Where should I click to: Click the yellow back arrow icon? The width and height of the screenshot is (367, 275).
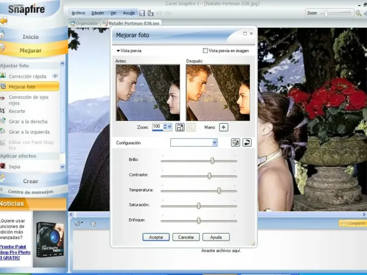point(4,21)
